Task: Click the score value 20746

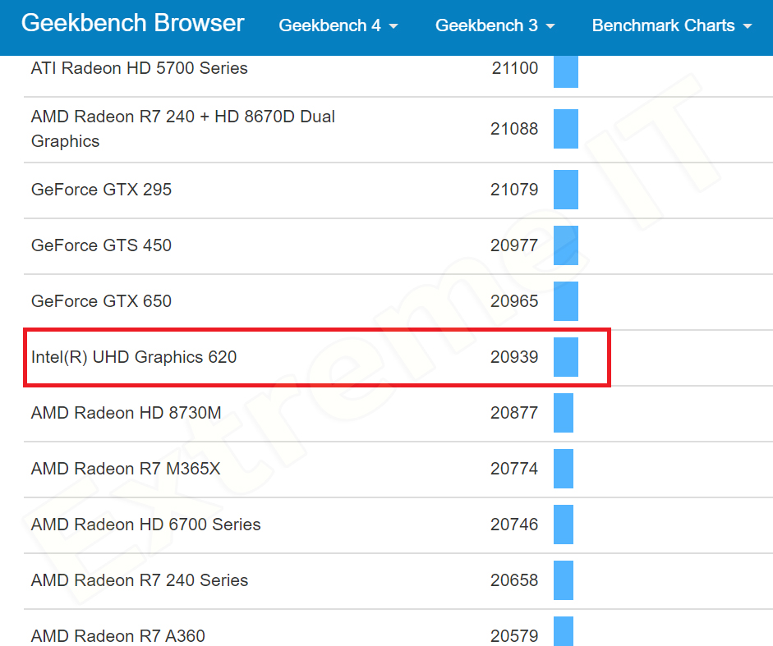Action: (514, 525)
